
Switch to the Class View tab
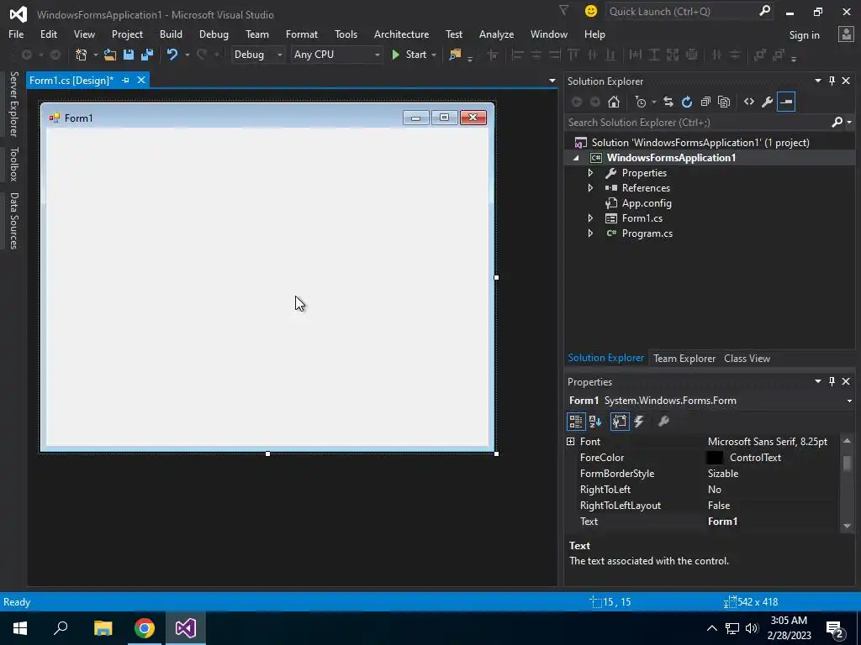click(x=747, y=358)
